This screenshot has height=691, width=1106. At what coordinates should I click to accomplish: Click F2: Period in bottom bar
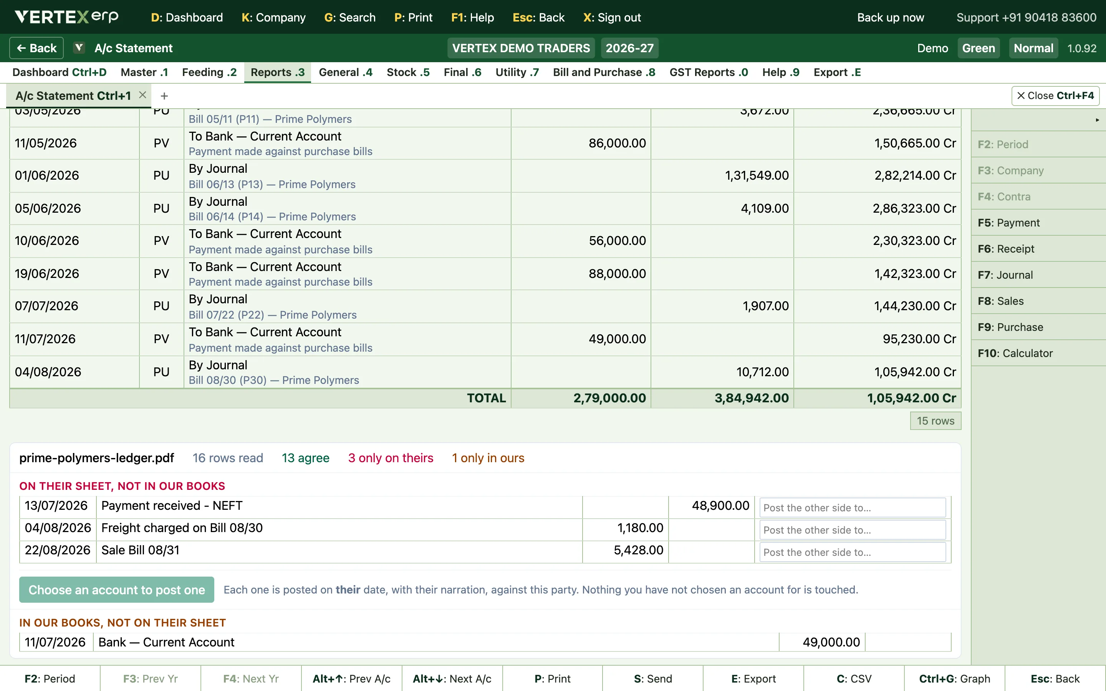(50, 679)
